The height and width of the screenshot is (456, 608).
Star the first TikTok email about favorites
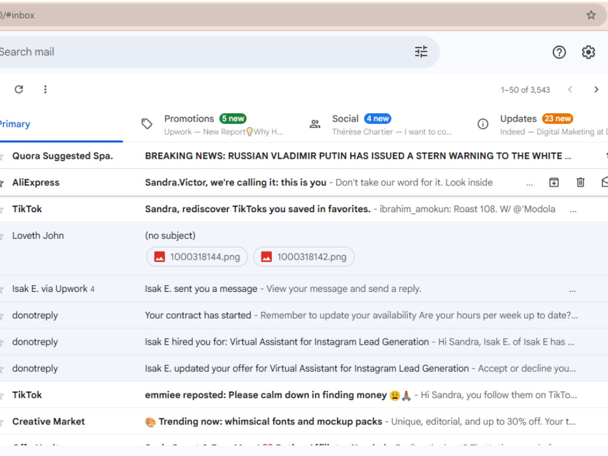[1, 209]
